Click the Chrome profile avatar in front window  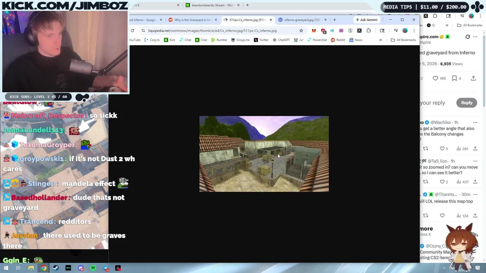pyautogui.click(x=405, y=30)
